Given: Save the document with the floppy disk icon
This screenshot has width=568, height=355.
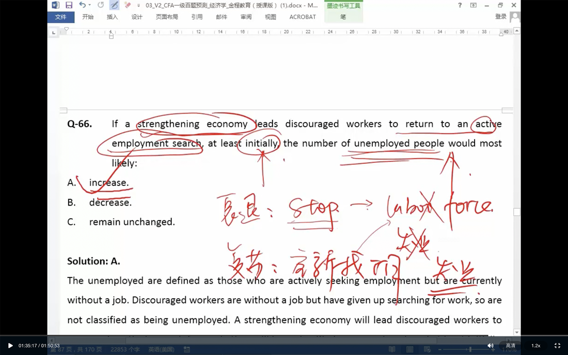Looking at the screenshot, I should [x=69, y=5].
